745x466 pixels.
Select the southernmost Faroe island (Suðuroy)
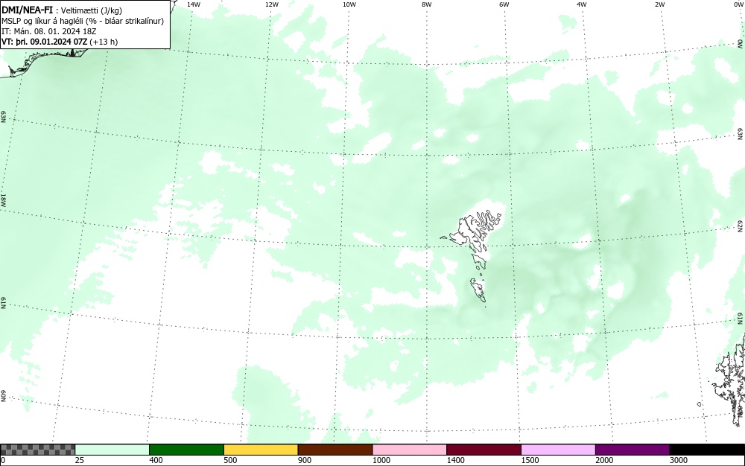pos(478,290)
